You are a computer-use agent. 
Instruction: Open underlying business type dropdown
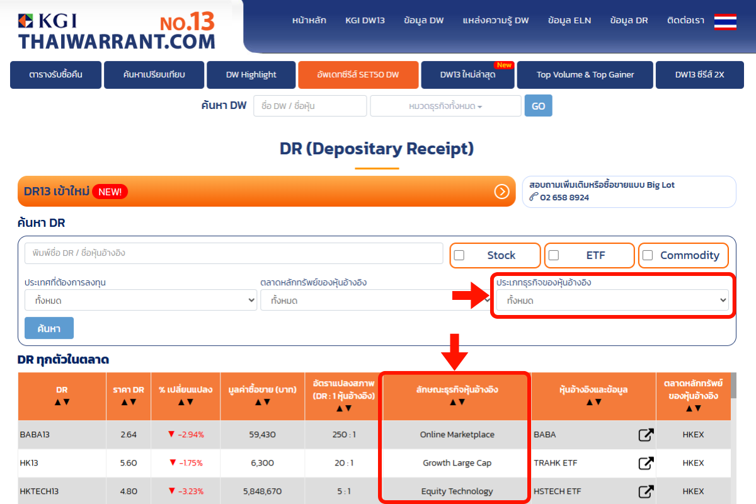[612, 301]
